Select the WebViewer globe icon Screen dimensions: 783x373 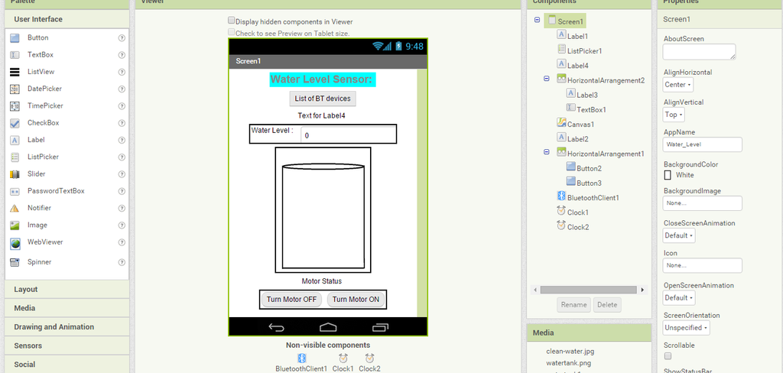click(15, 243)
